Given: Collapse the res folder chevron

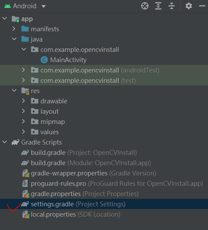Looking at the screenshot, I should (14, 91).
